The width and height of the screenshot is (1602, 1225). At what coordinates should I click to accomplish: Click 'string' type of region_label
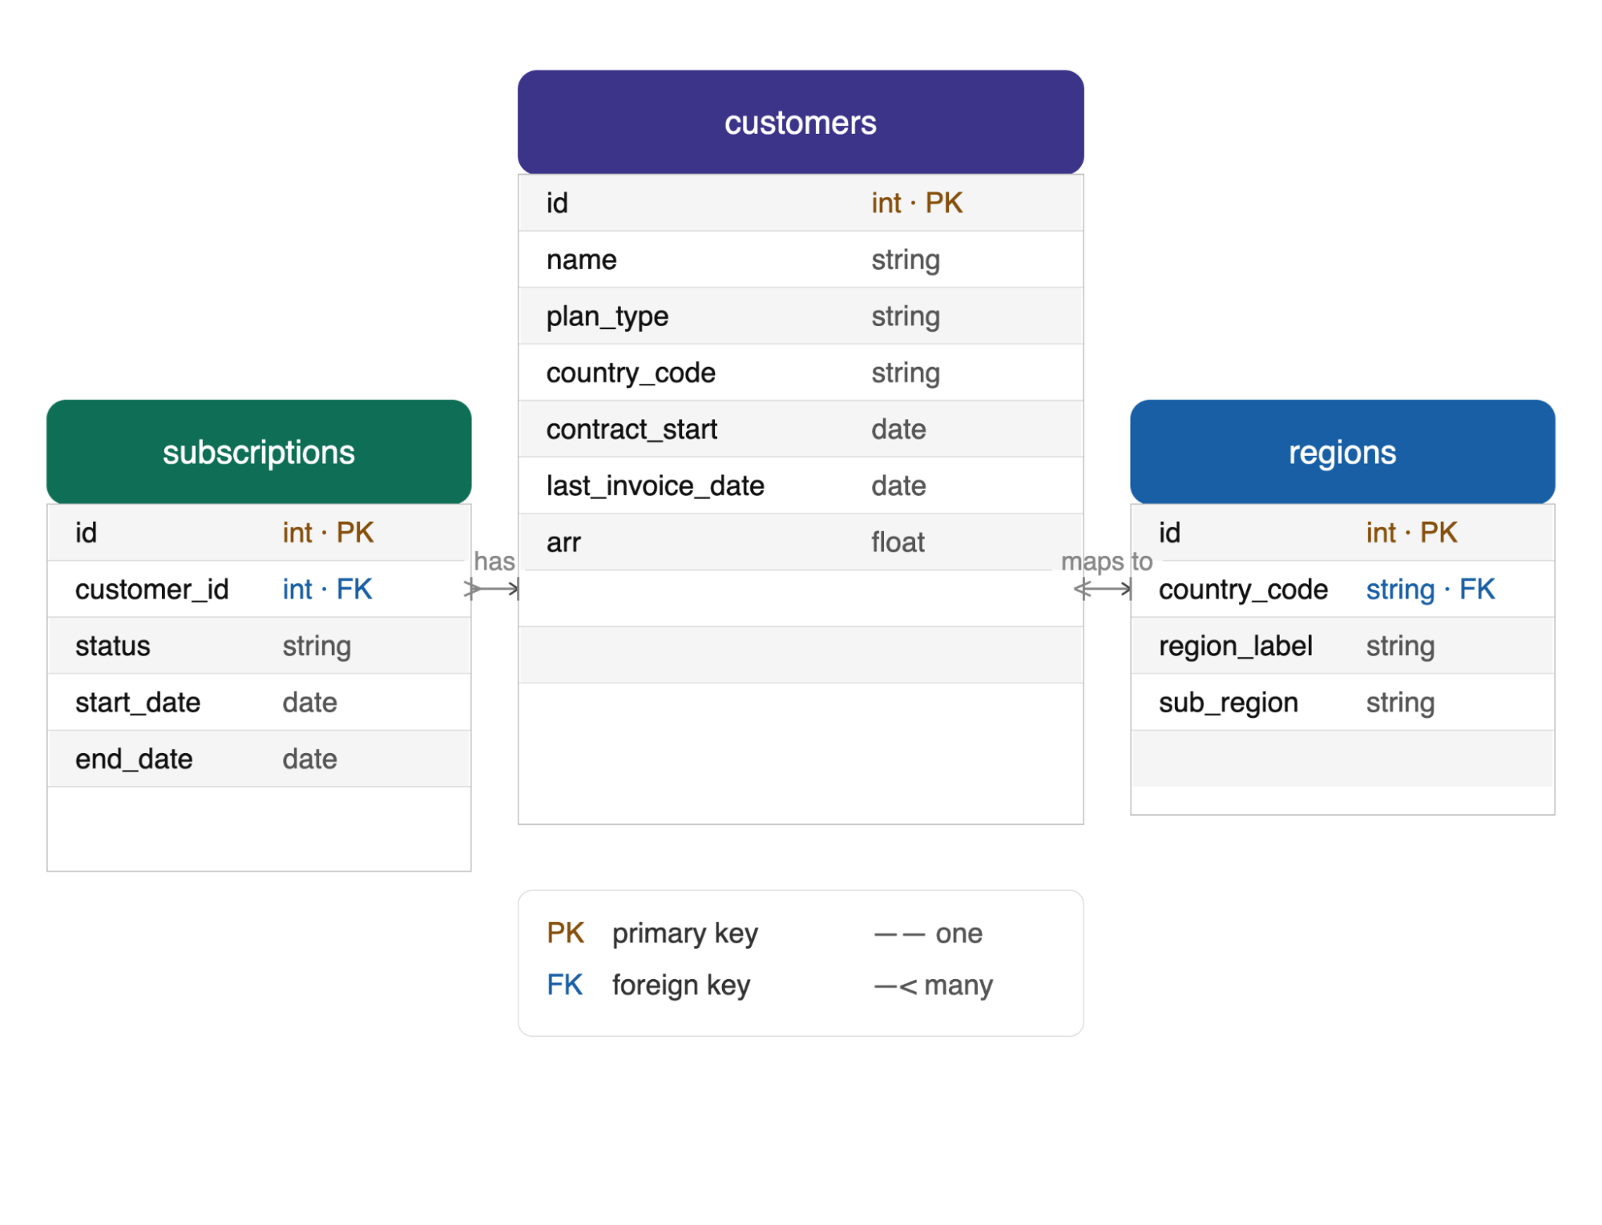1400,646
